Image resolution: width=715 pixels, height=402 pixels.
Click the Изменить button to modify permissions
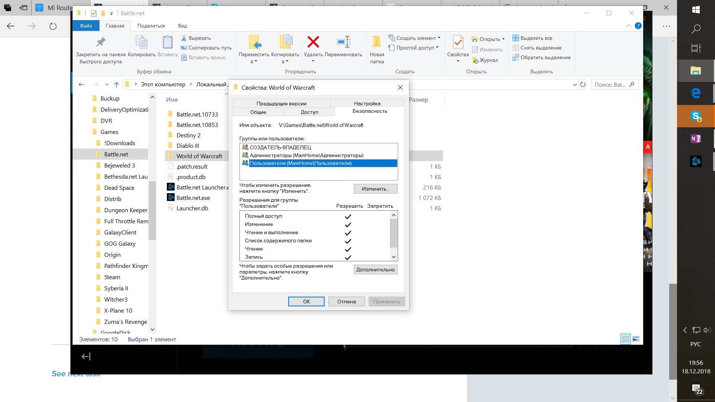[x=375, y=188]
